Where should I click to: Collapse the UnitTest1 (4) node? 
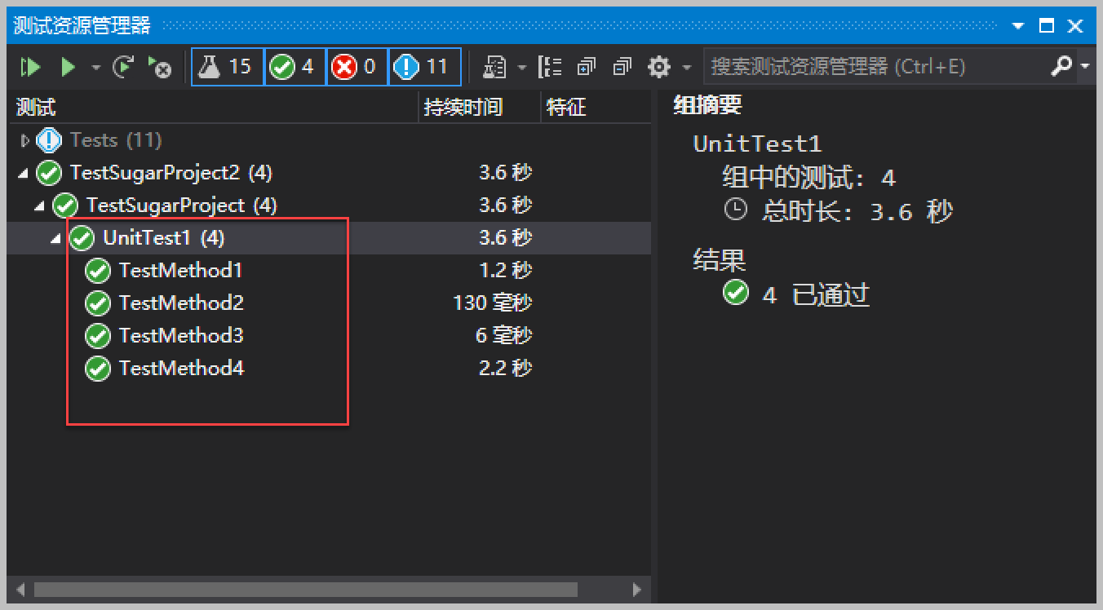(55, 239)
